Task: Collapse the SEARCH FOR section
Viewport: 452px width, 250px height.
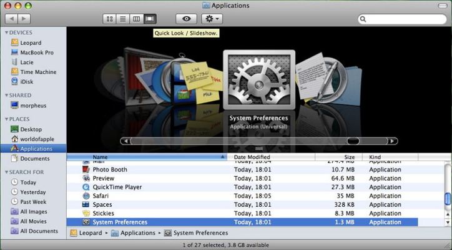Action: pyautogui.click(x=6, y=172)
